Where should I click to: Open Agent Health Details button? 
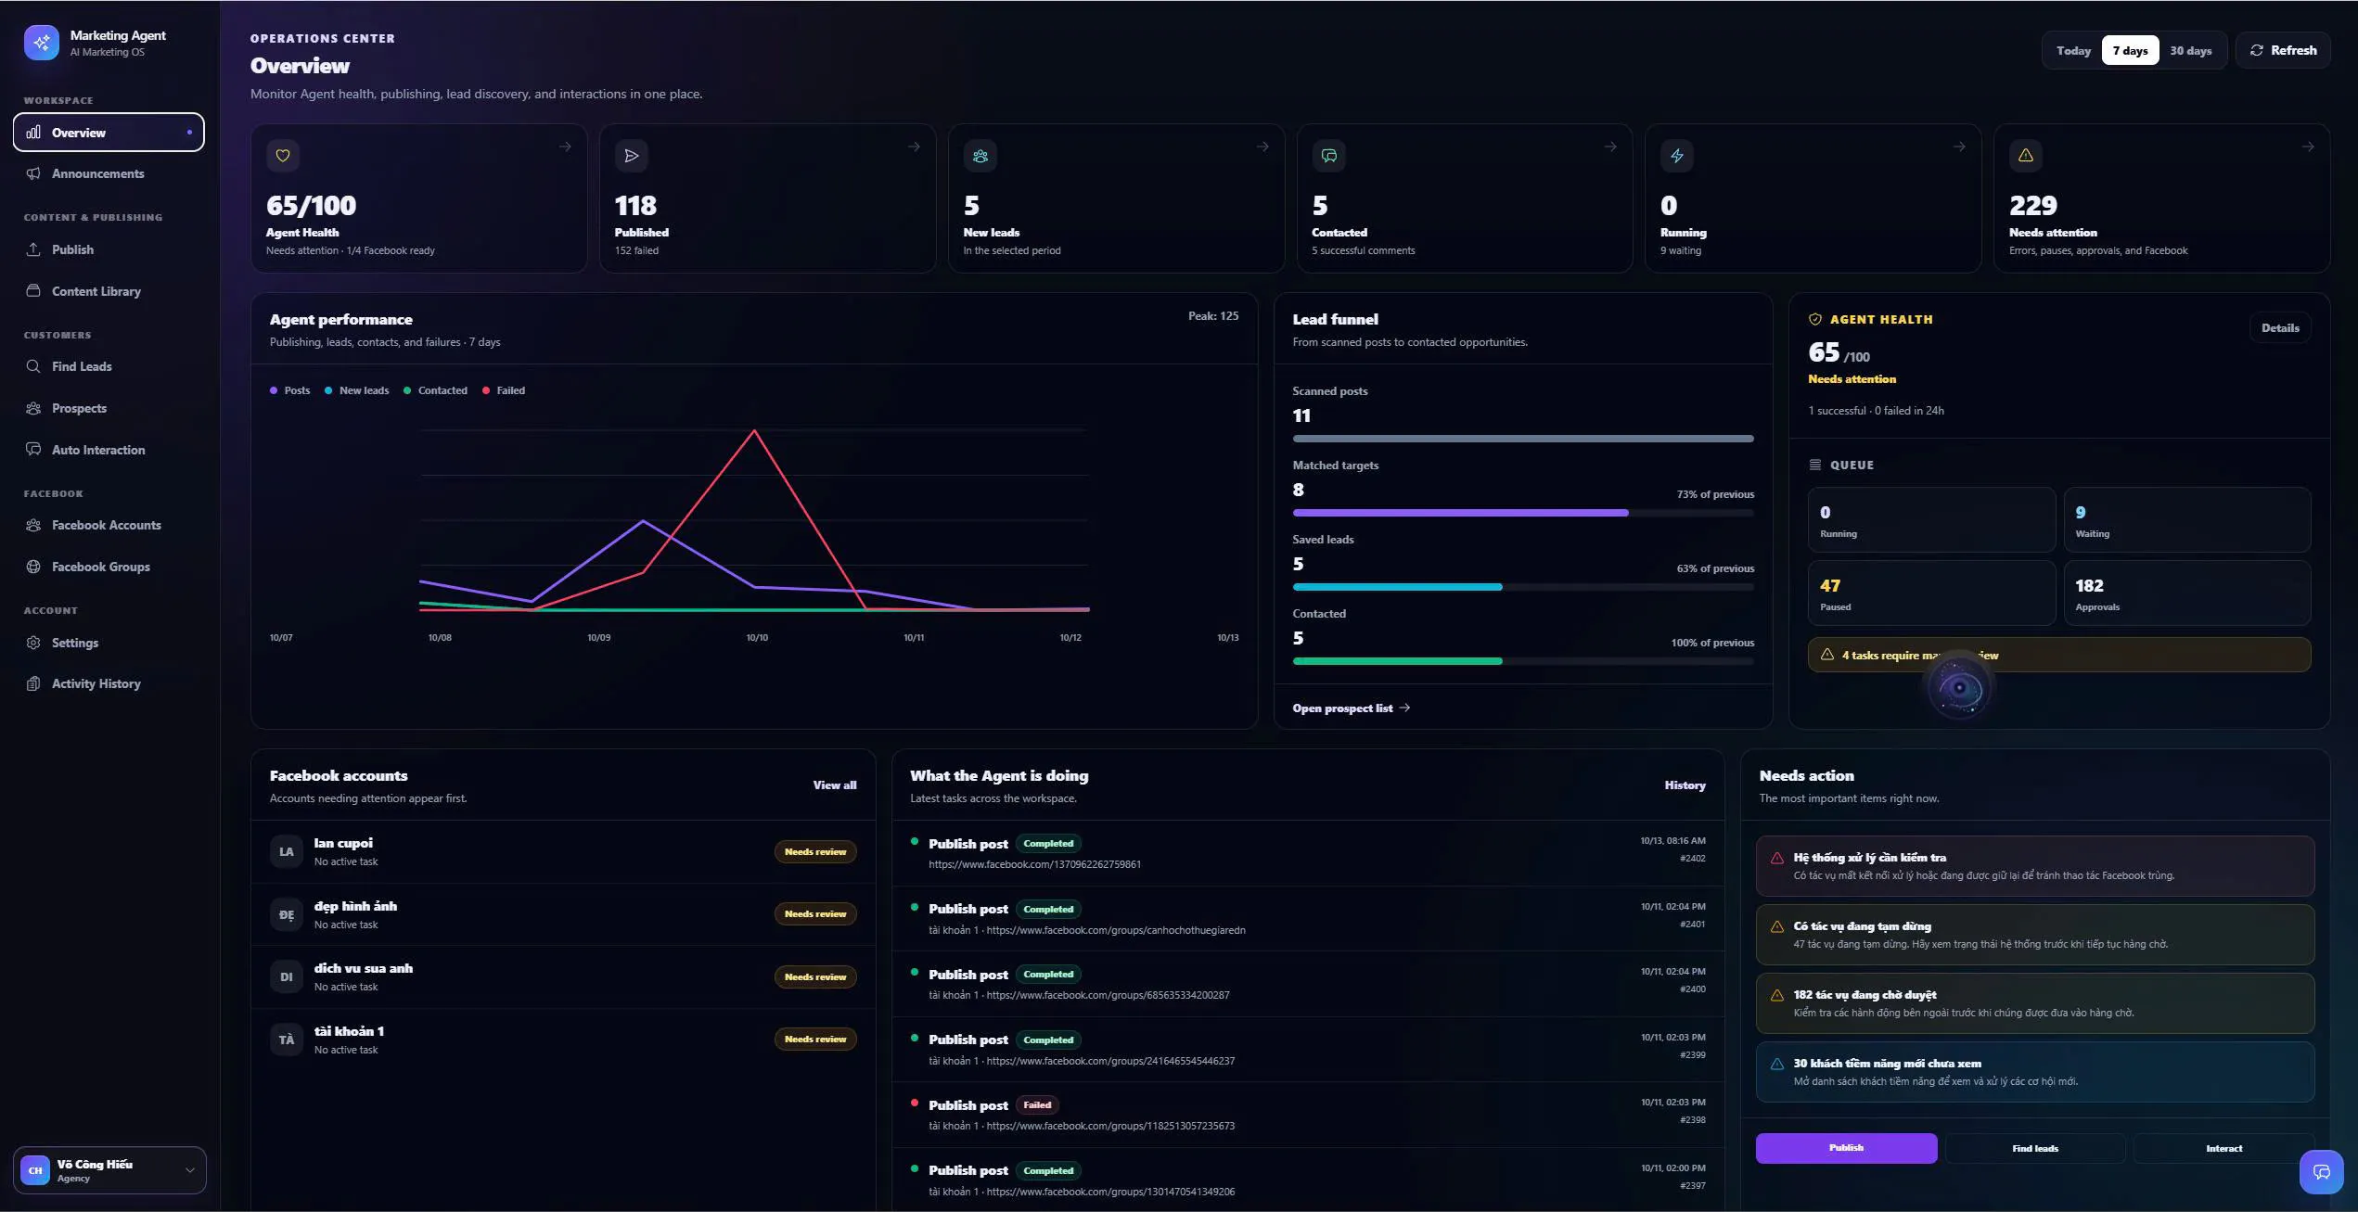click(2280, 327)
